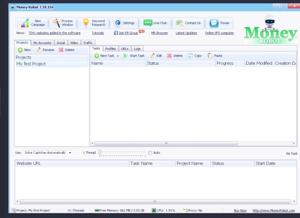Sort tasks by the Status column header
The height and width of the screenshot is (218, 300).
coord(181,63)
